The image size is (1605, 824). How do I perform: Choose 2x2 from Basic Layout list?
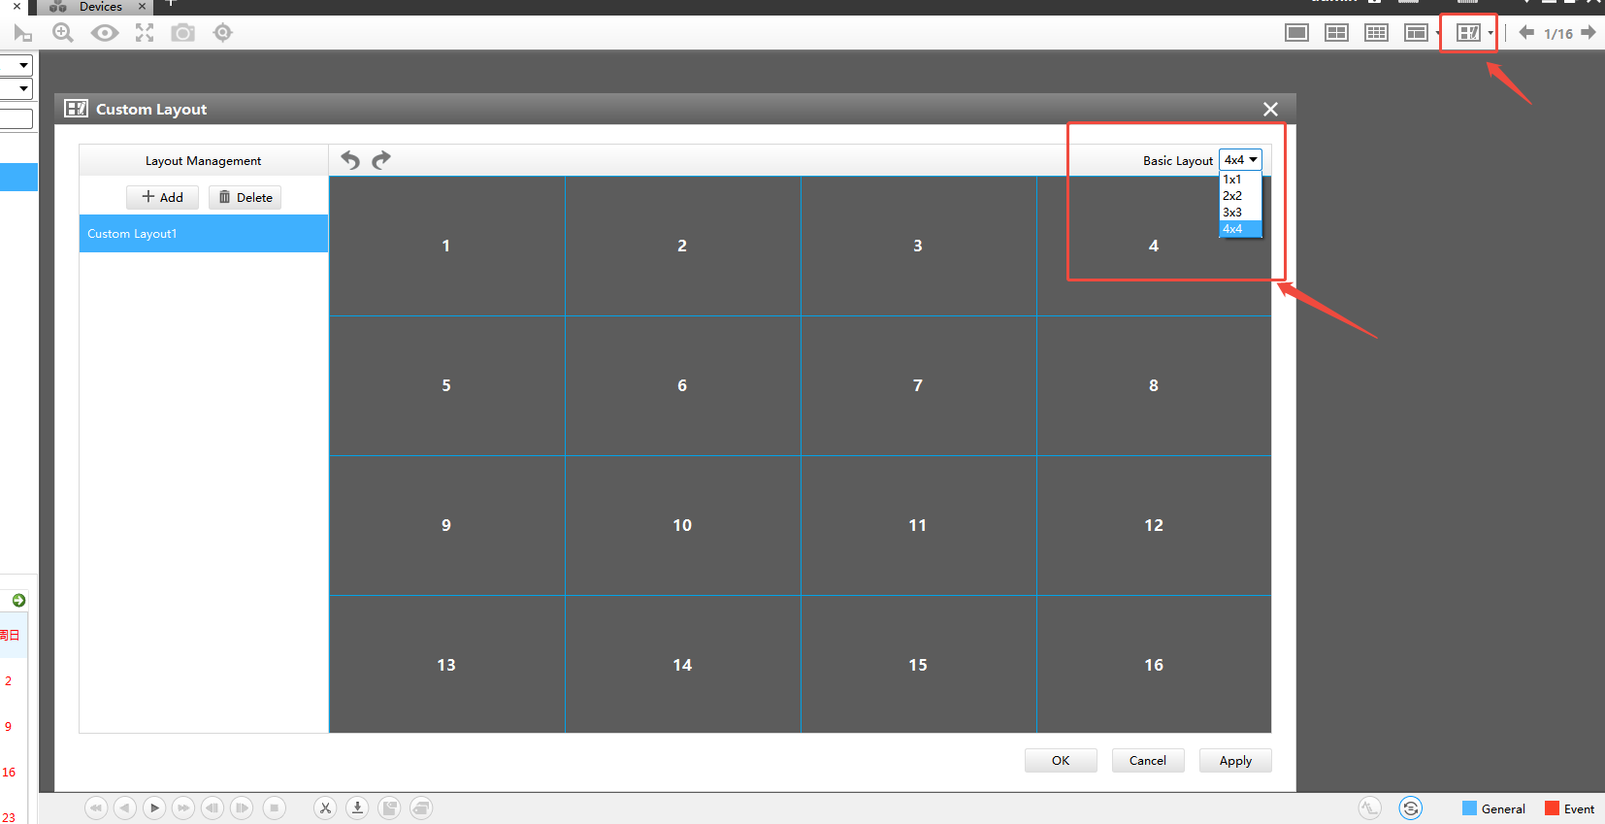pyautogui.click(x=1240, y=196)
